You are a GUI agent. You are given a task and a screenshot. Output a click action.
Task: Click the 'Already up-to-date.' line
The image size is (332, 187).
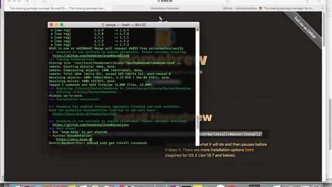[66, 96]
